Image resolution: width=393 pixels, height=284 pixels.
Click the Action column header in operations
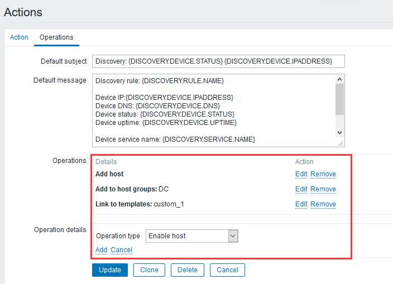[x=304, y=162]
